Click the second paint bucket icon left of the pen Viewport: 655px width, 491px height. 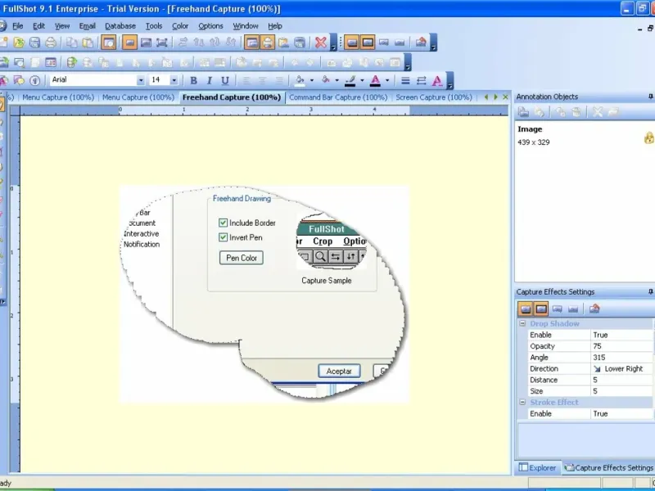[326, 79]
